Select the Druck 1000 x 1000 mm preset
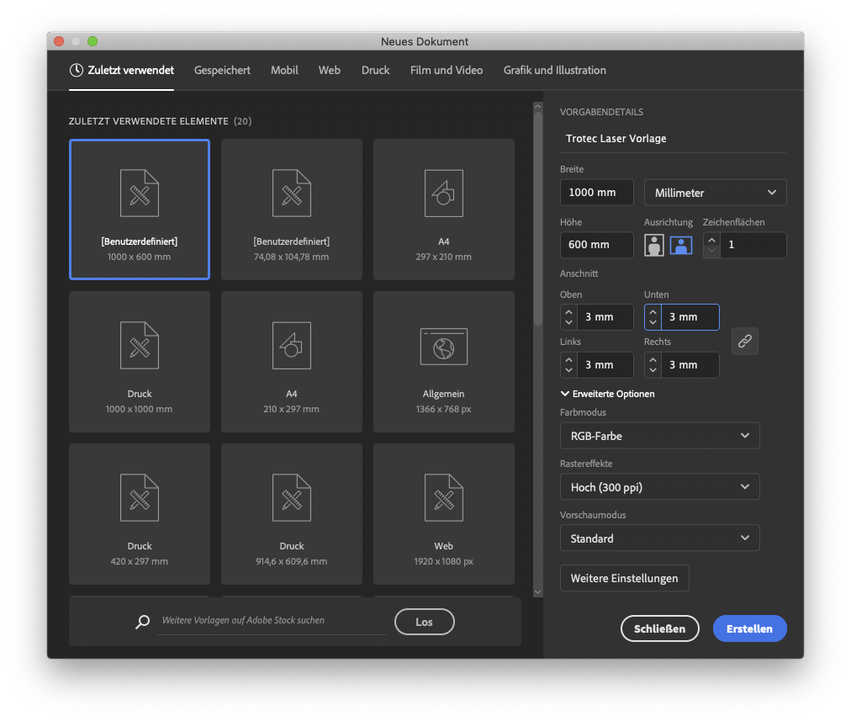The image size is (851, 721). coord(140,362)
